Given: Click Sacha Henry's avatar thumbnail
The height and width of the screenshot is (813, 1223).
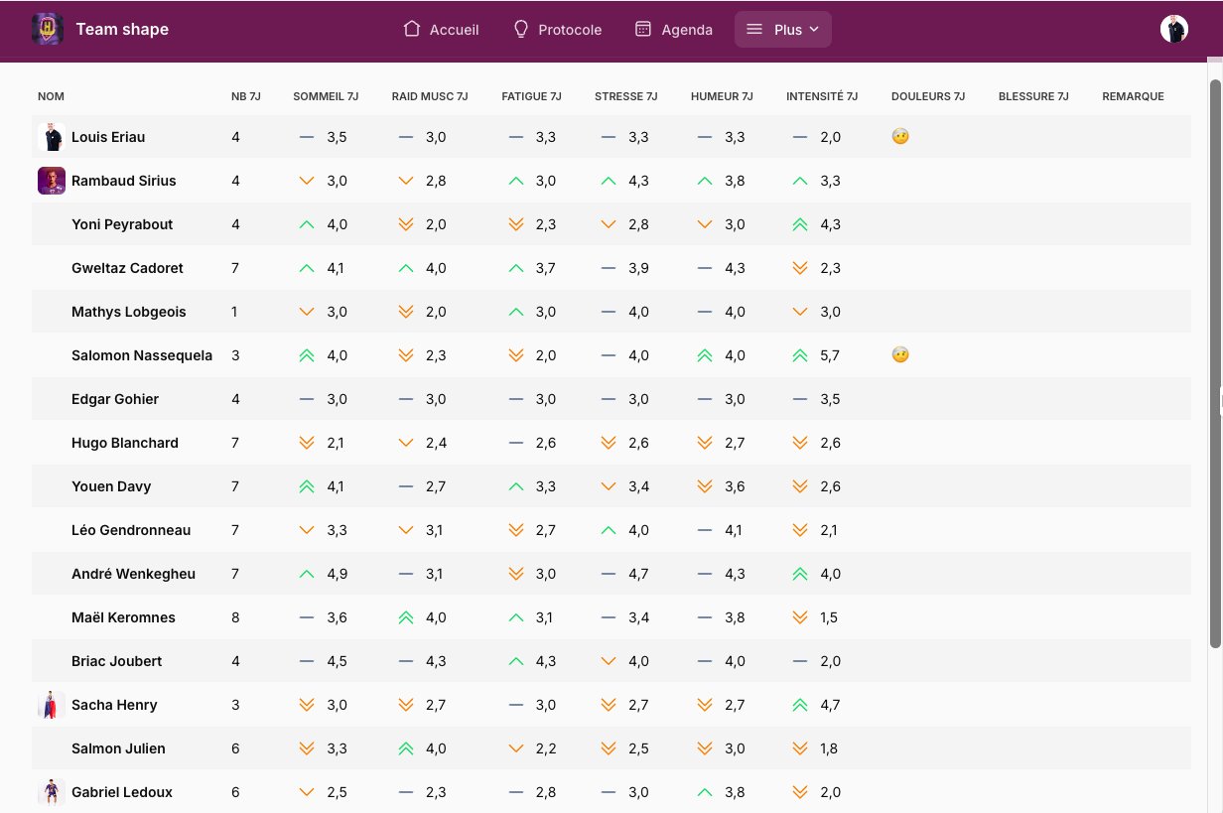Looking at the screenshot, I should pyautogui.click(x=52, y=705).
